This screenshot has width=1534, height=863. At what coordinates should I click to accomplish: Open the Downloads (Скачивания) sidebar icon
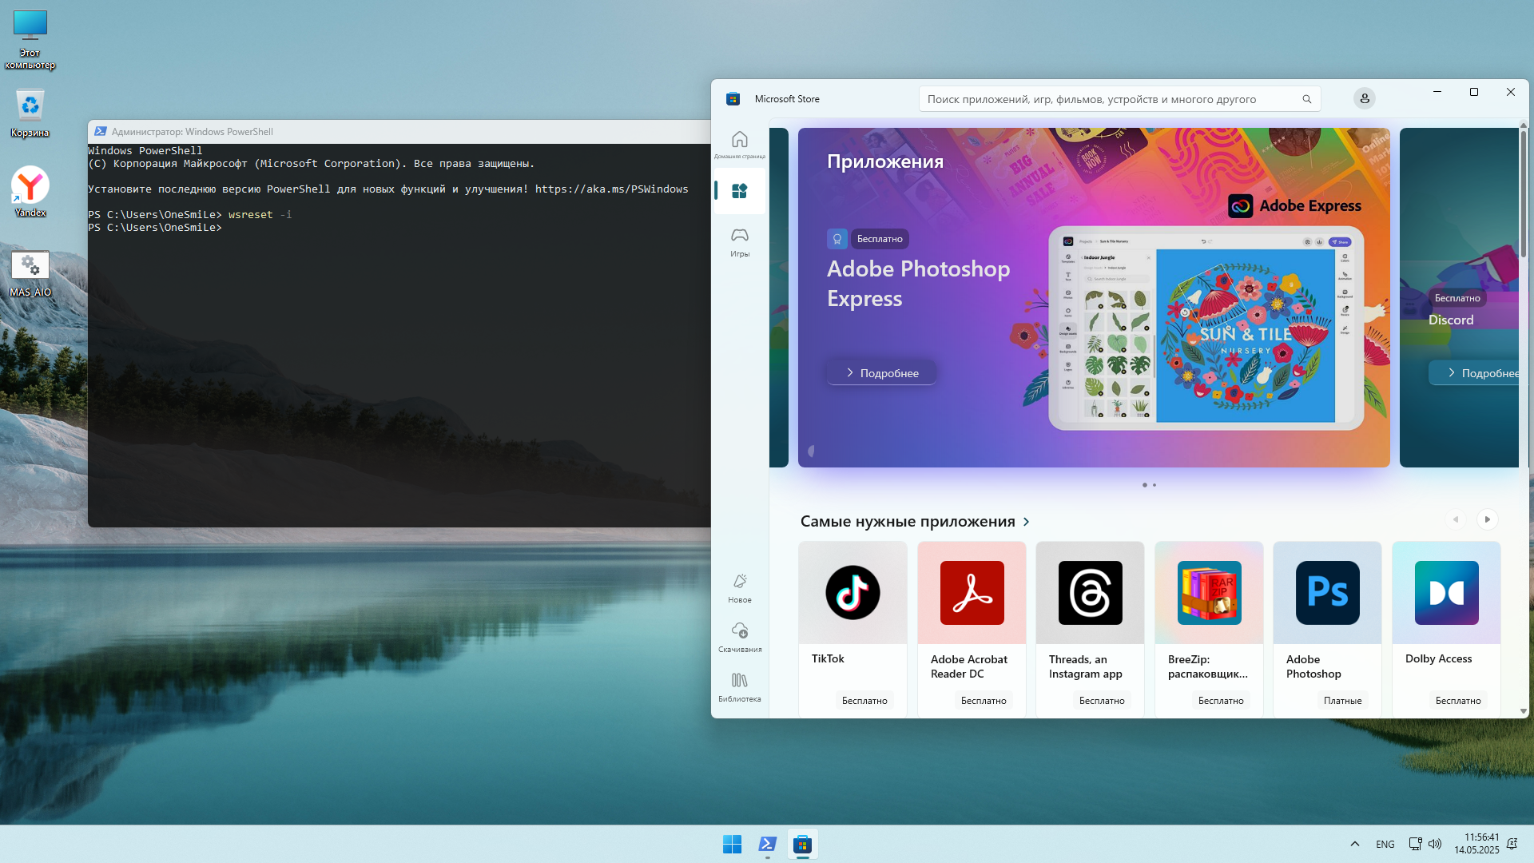click(739, 637)
